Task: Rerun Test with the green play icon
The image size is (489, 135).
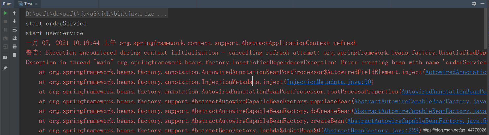Action: (5, 13)
